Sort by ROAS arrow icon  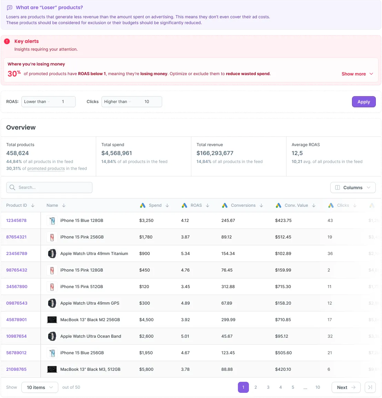pyautogui.click(x=208, y=205)
